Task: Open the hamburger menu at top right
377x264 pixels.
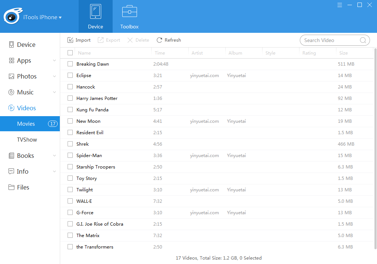Action: 339,5
